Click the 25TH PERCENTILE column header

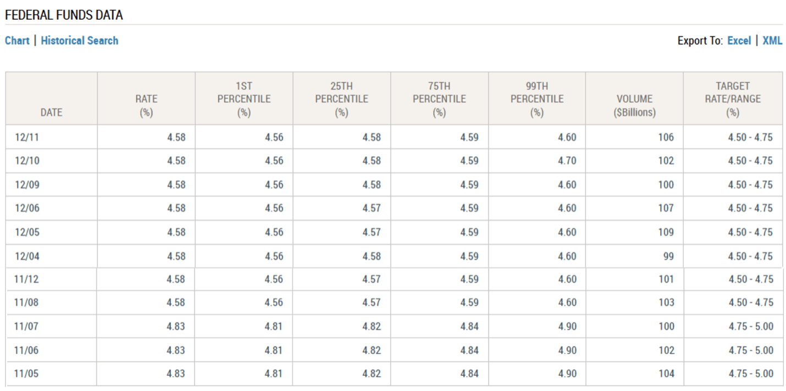[341, 99]
